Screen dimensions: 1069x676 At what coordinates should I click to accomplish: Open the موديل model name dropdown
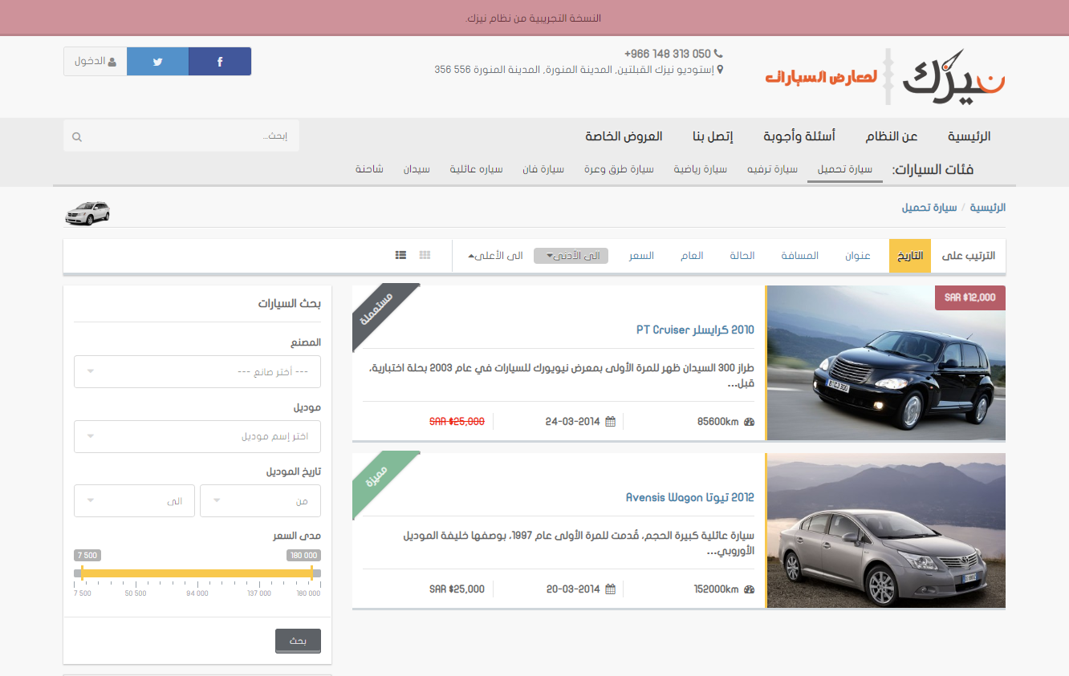pyautogui.click(x=197, y=436)
